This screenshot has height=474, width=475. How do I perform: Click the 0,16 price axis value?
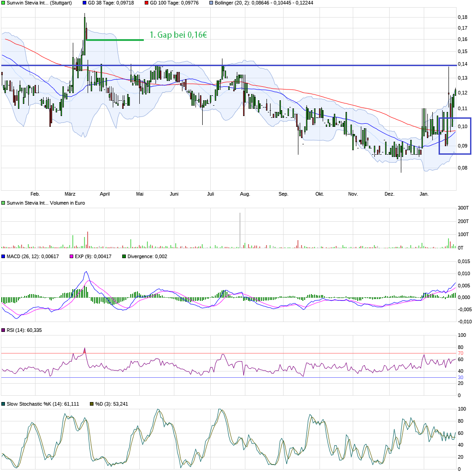[x=462, y=39]
